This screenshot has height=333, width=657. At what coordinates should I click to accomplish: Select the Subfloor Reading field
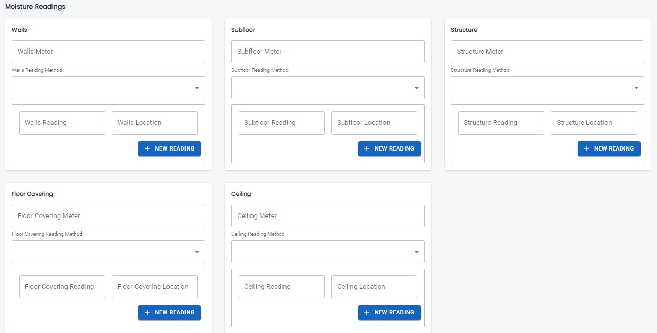[x=281, y=123]
